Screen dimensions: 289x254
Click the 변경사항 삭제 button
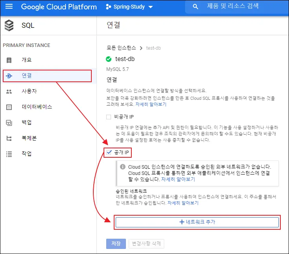click(x=146, y=244)
